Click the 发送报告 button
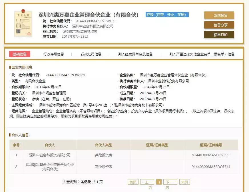249x192 pixels. point(219,15)
